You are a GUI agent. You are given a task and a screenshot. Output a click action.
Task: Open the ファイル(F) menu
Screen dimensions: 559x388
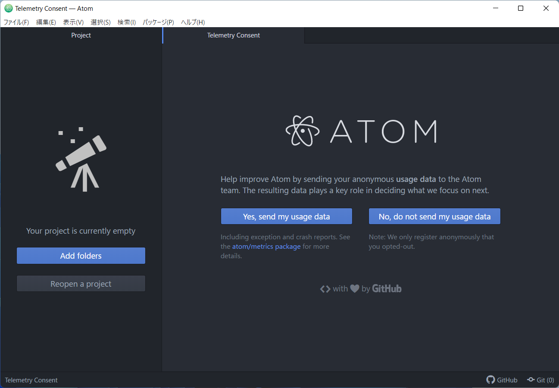(16, 22)
